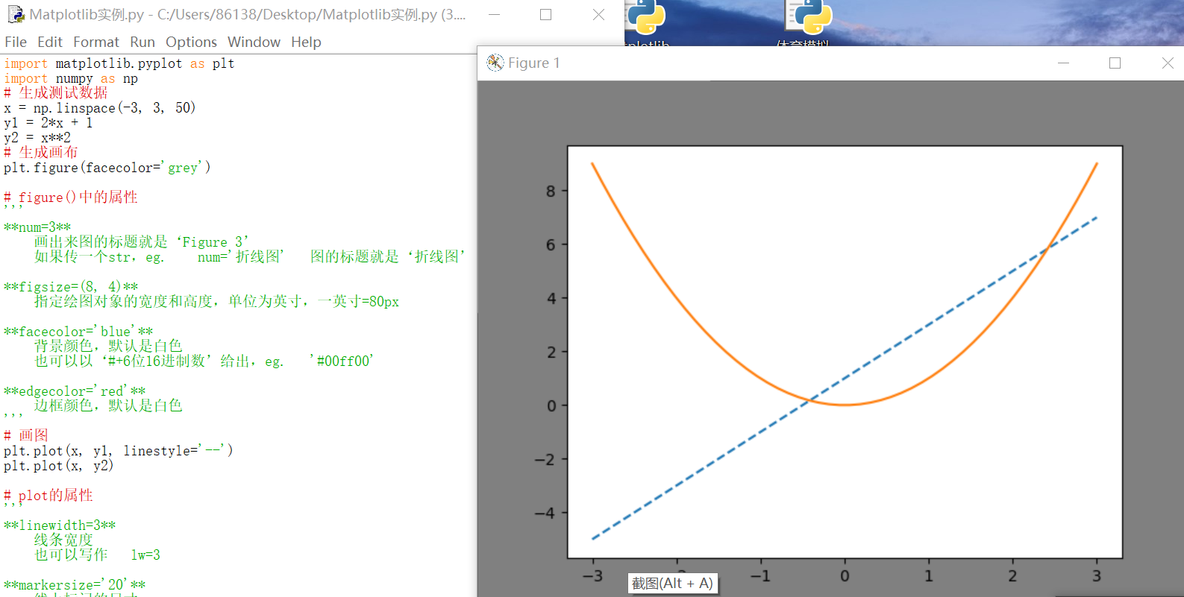Click the docstring line '线条宽度'
This screenshot has height=597, width=1184.
(x=63, y=540)
